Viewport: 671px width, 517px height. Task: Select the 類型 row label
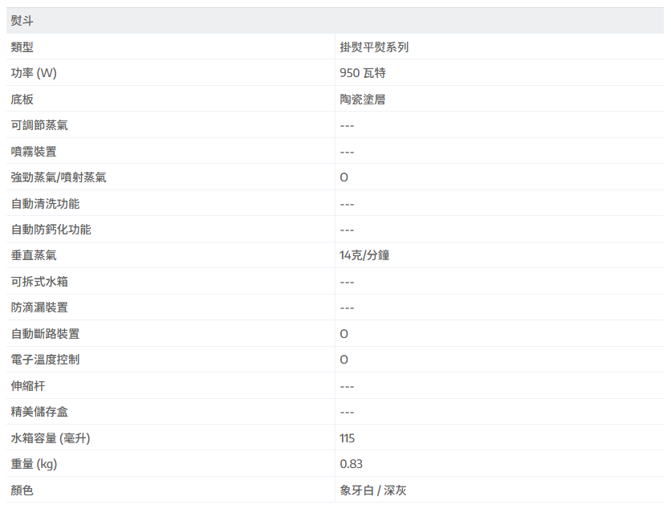tap(22, 47)
